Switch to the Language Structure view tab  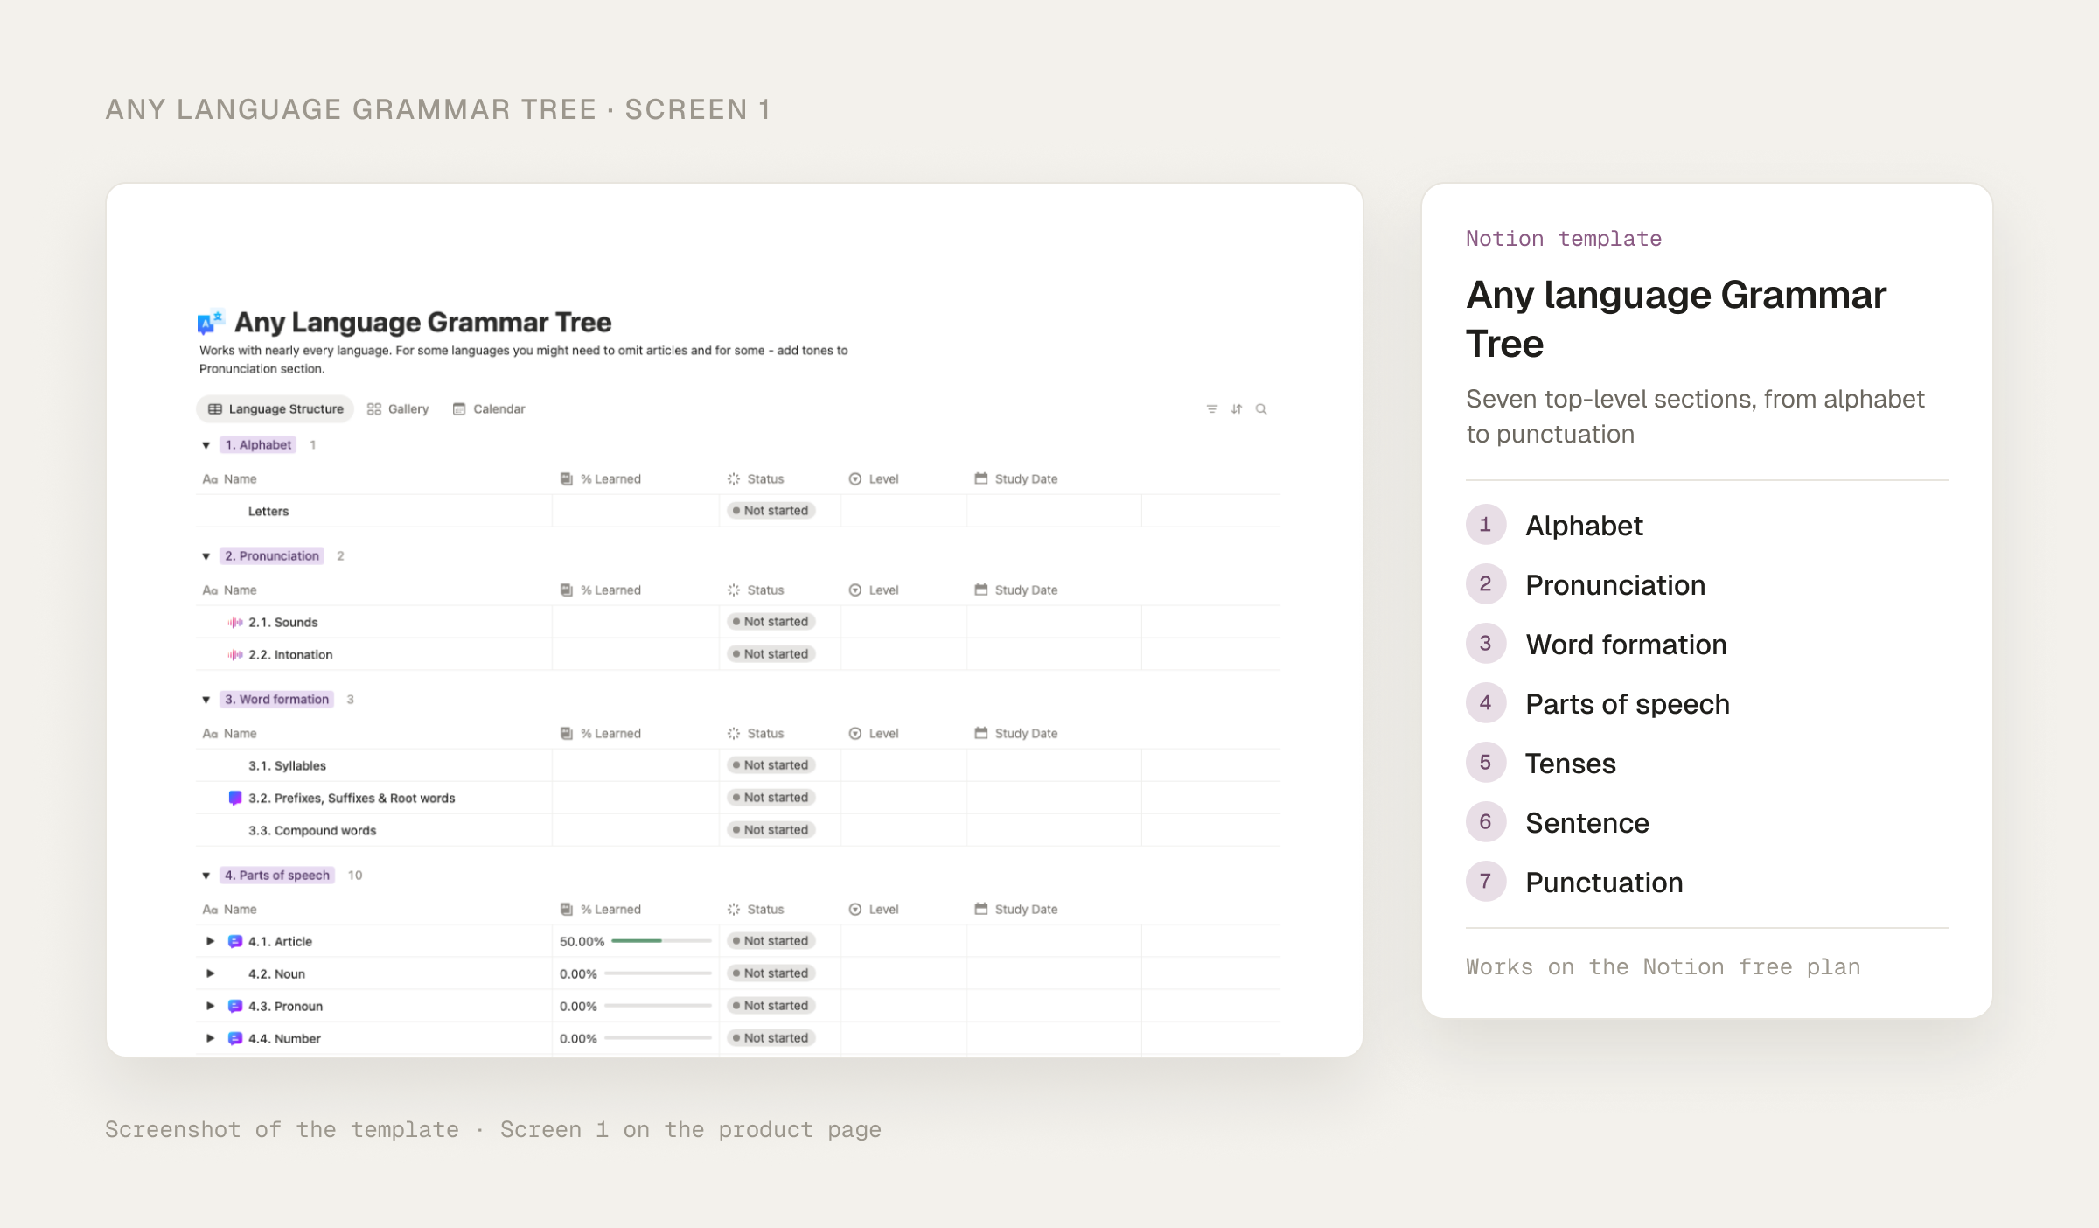[275, 408]
